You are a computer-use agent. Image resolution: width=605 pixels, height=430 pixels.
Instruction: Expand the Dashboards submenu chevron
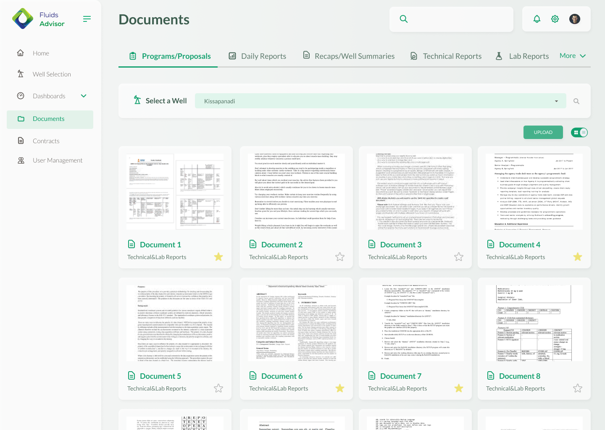pos(84,96)
